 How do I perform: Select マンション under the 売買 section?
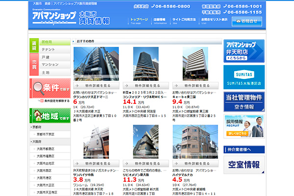55,65
